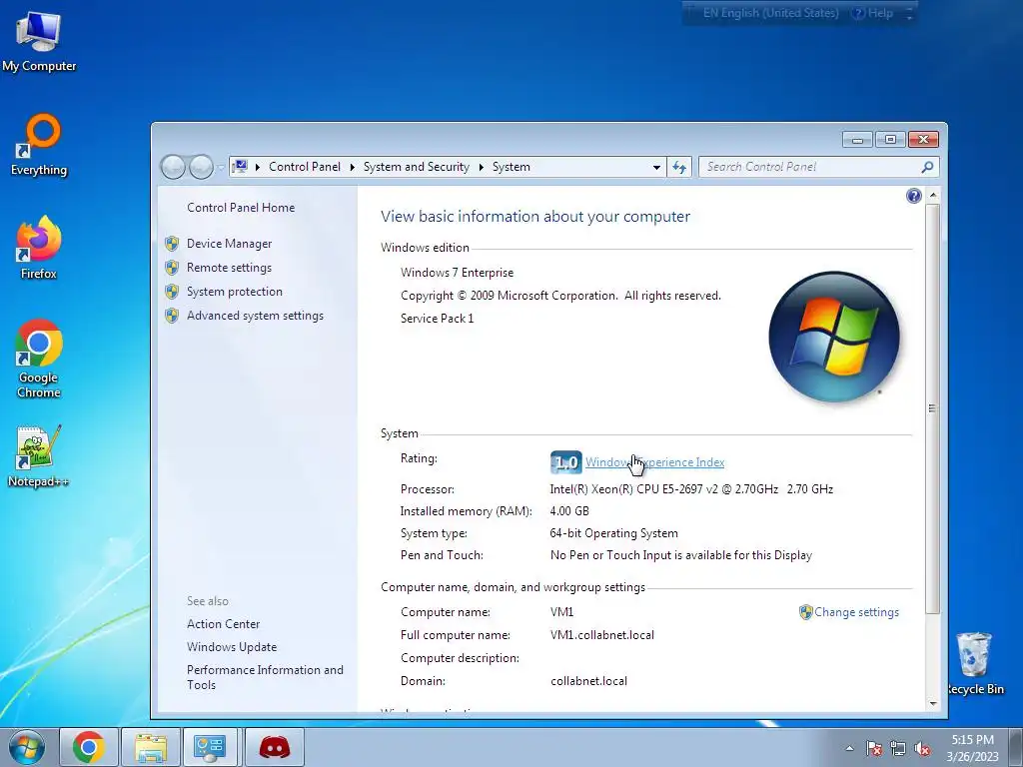Screen dimensions: 1023x767
Task: Click the 64-bit Operating System value
Action: 614,533
